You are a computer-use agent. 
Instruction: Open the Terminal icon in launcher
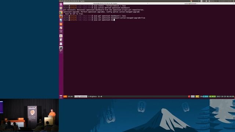click(61, 48)
